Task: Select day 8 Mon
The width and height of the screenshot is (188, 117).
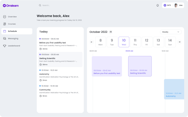Action: tap(101, 42)
